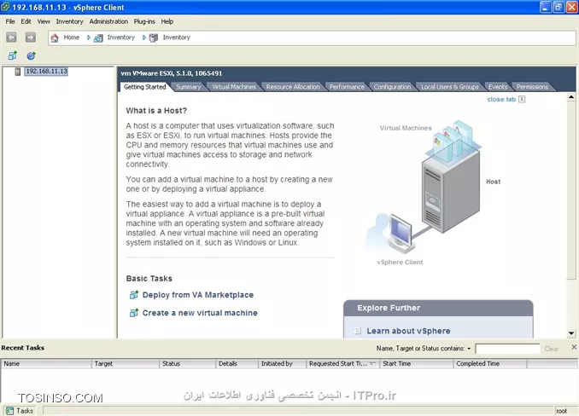Click the Home house icon
The image size is (579, 416).
point(55,38)
